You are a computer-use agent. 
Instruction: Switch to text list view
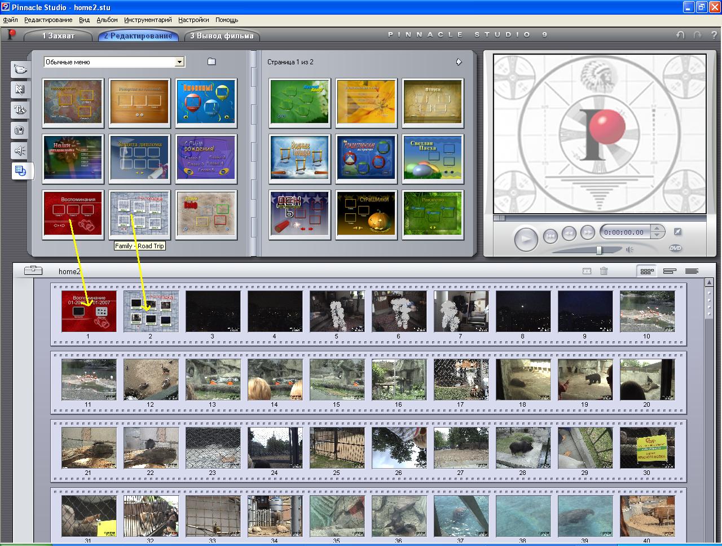(692, 271)
